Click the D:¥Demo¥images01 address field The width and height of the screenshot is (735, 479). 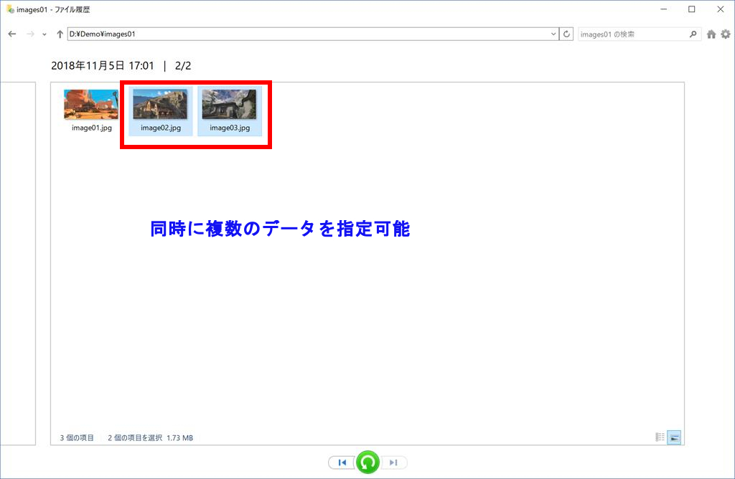tap(307, 34)
